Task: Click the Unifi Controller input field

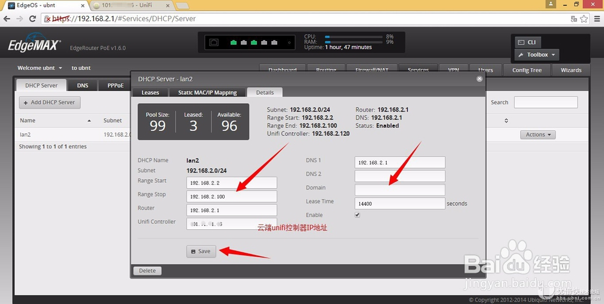Action: (231, 224)
